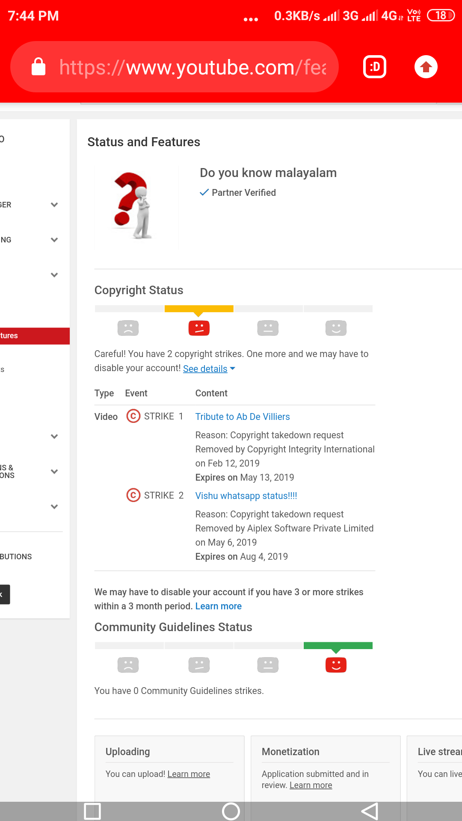Click the red happy community guidelines icon
462x821 pixels.
pyautogui.click(x=336, y=665)
